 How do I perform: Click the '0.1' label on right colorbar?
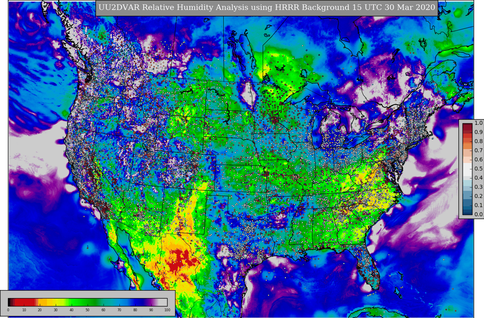(x=478, y=205)
